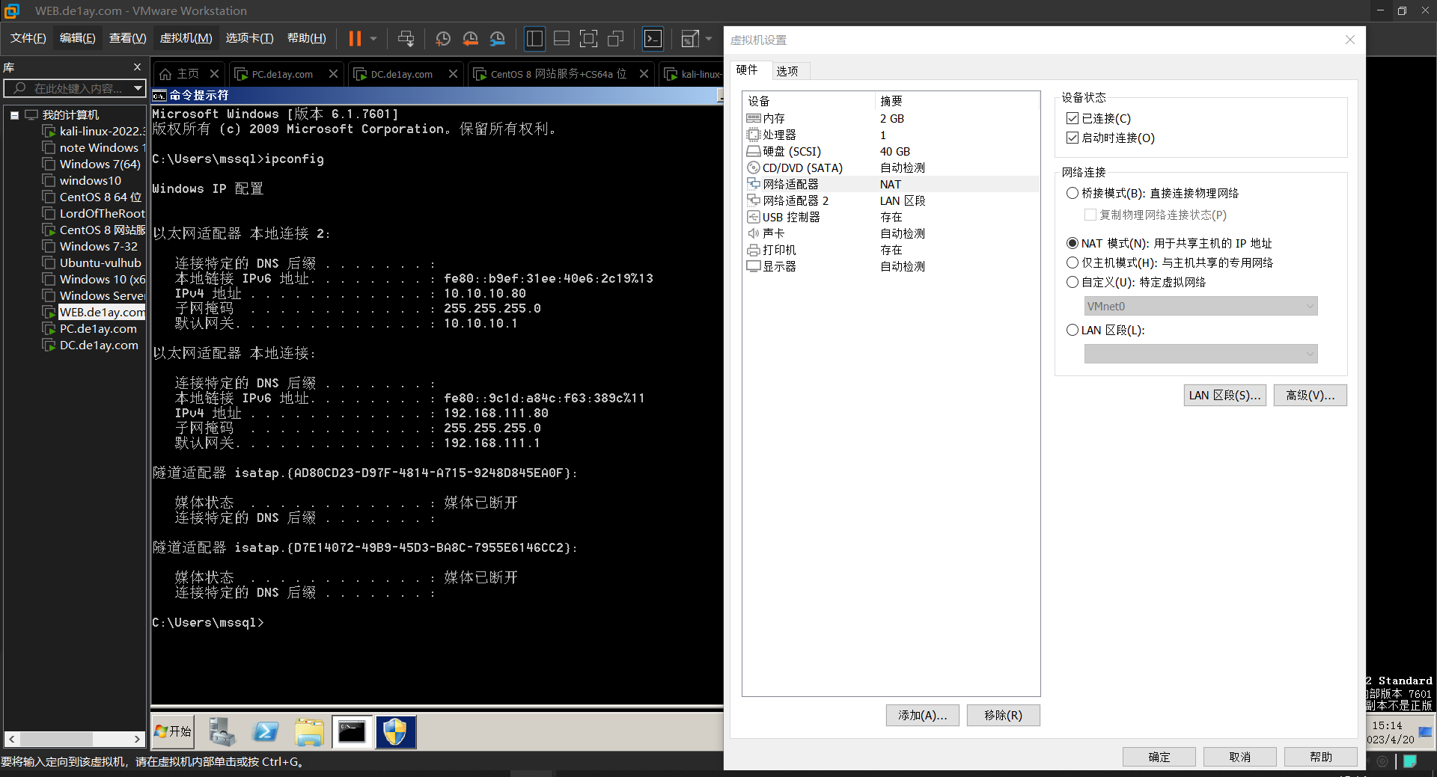Screen dimensions: 1437x777
Task: Toggle the library sidebar view icon
Action: click(534, 38)
